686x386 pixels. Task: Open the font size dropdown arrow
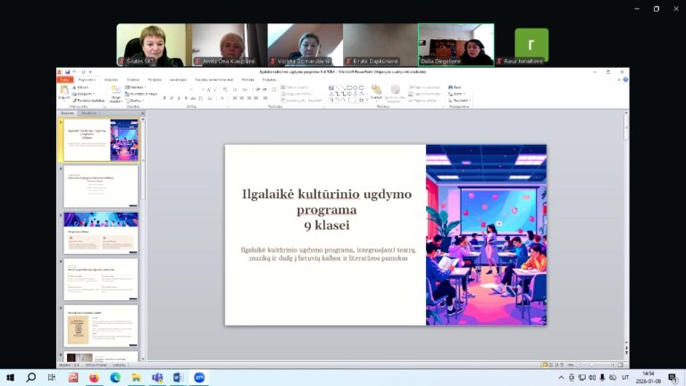coord(203,89)
